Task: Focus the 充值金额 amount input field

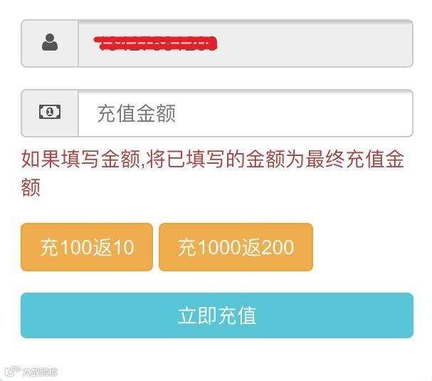Action: (246, 113)
